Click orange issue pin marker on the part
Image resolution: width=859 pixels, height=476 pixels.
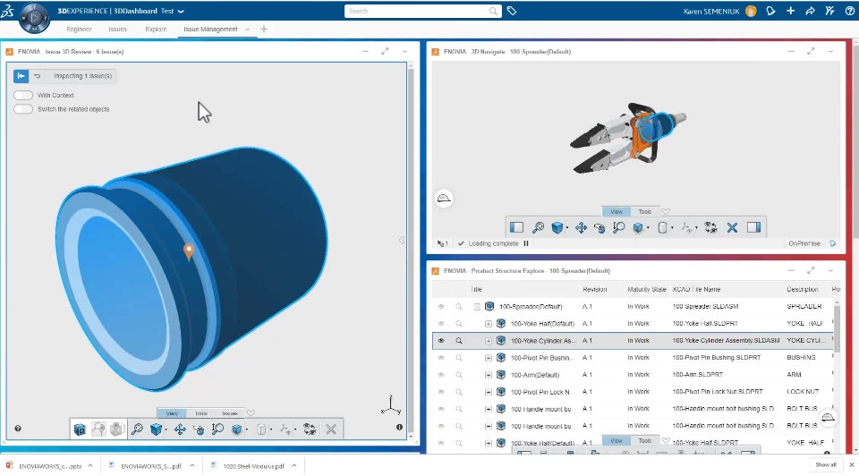point(189,251)
